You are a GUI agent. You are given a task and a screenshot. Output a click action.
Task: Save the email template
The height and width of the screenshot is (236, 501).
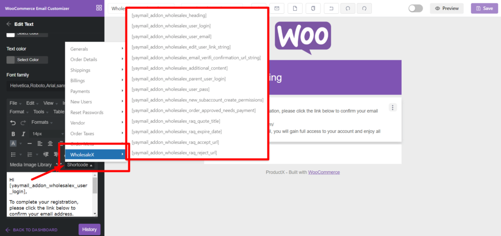pyautogui.click(x=484, y=8)
